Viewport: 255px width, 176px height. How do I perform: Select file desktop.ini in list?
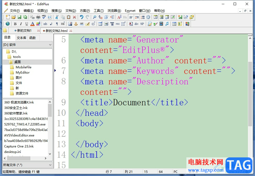tap(13, 152)
